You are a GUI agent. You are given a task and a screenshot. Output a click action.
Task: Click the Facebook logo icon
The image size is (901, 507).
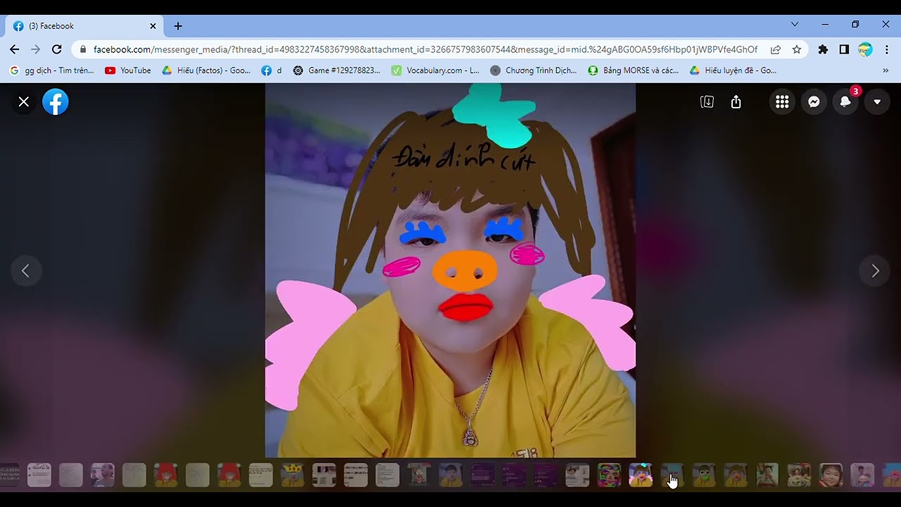coord(56,102)
